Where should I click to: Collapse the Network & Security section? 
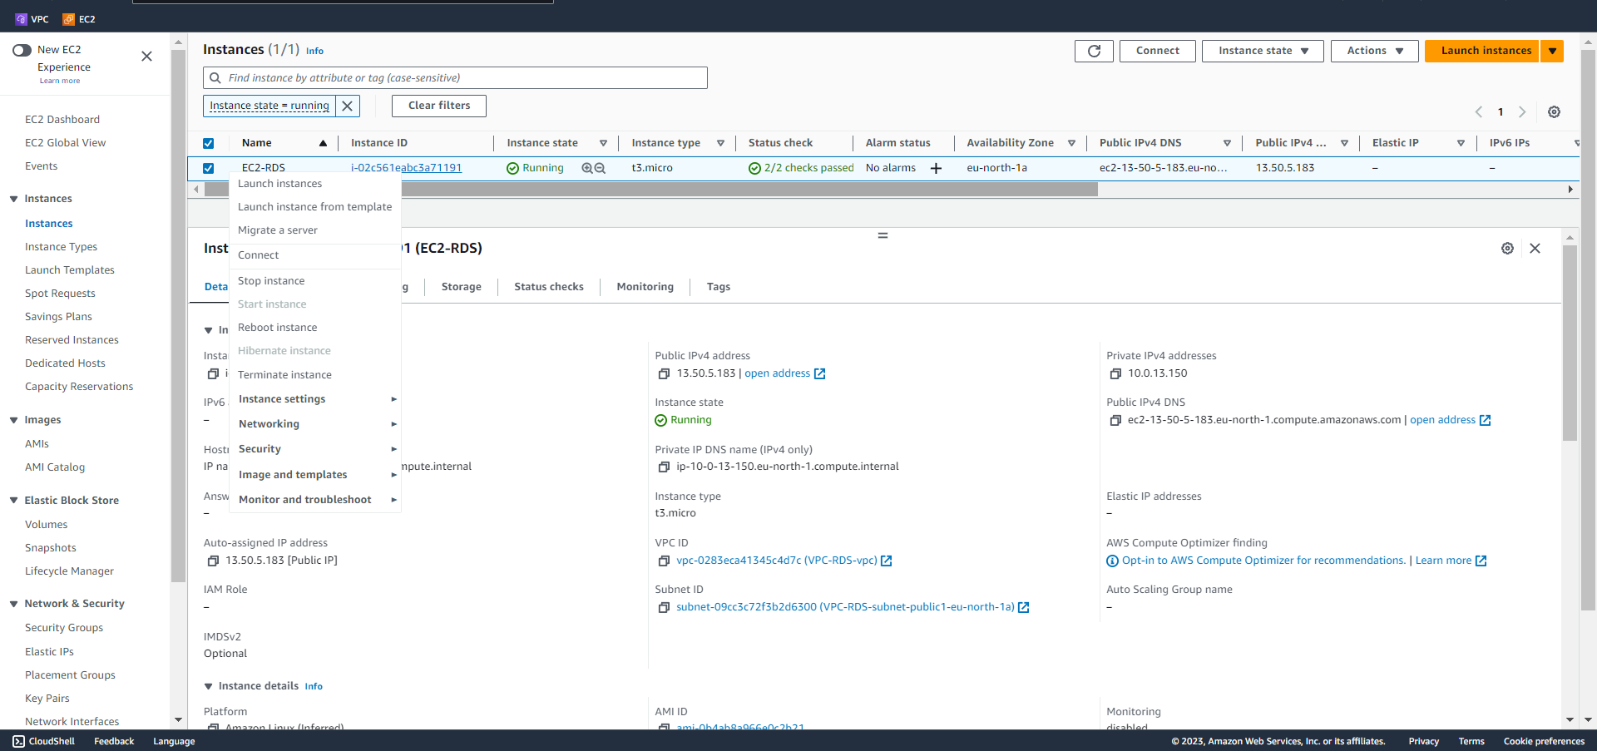(x=13, y=604)
